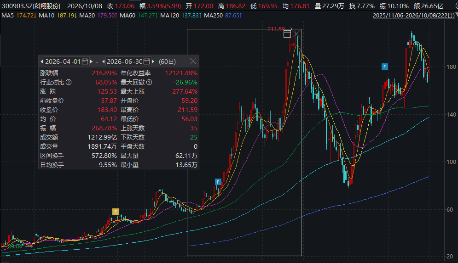
Task: Remove selection box with its X icon
Action: click(x=296, y=34)
